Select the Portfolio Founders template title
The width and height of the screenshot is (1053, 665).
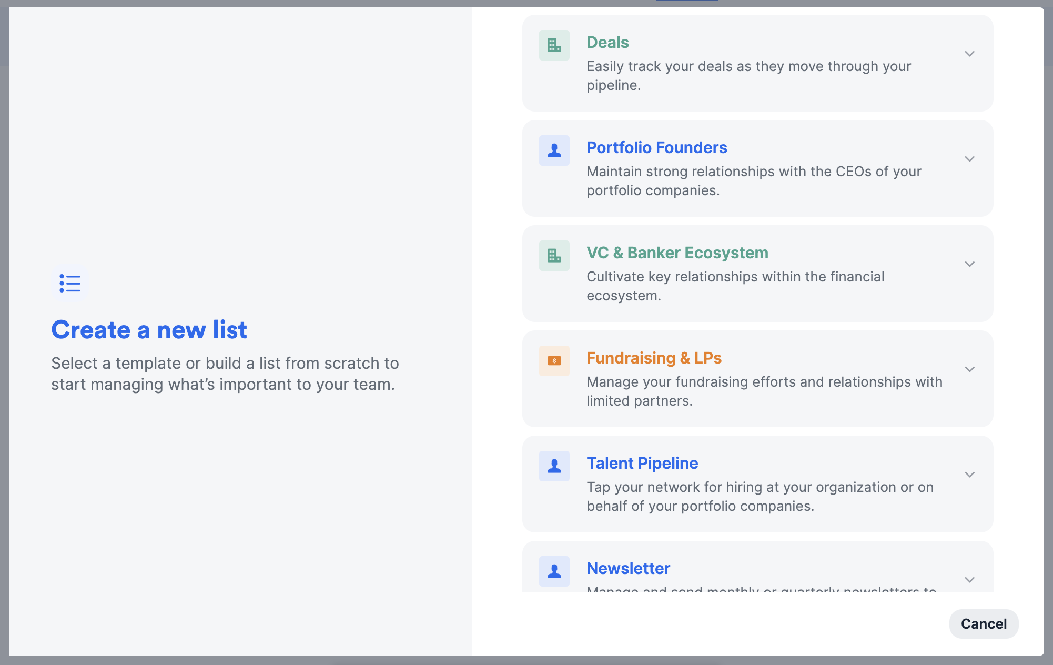(656, 148)
